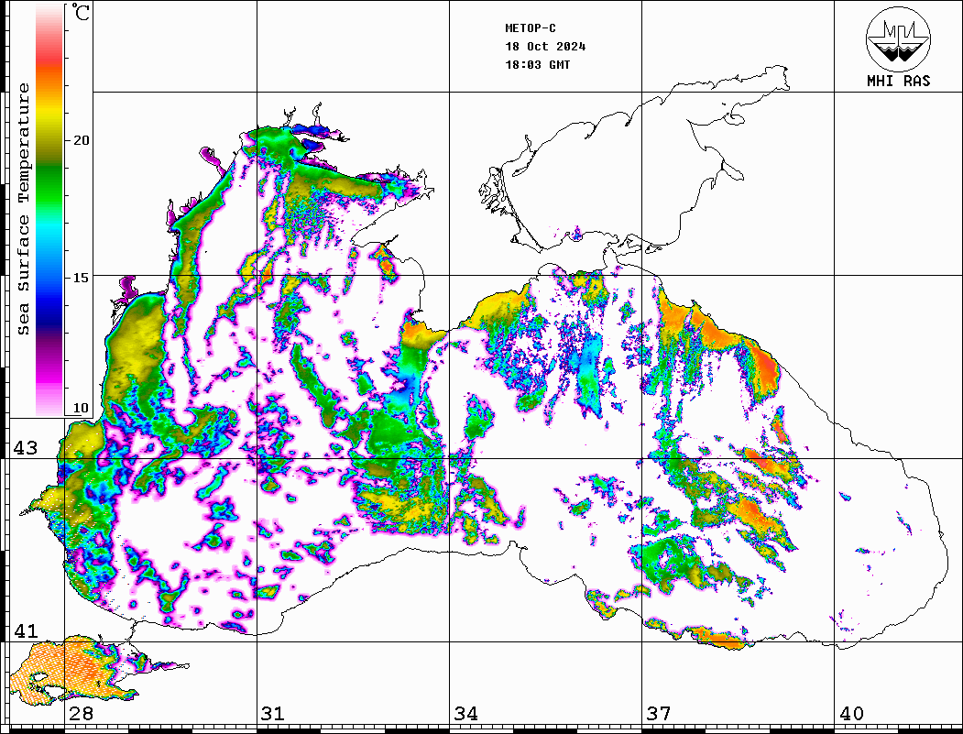Click the latitude label "41"
963x734 pixels.
(x=26, y=630)
